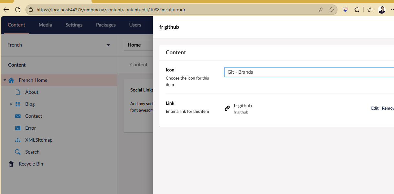Expand the Blog tree node

11,104
